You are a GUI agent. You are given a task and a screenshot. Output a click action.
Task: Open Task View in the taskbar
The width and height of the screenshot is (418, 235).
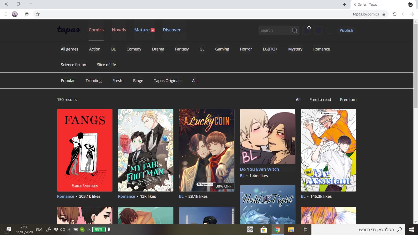305,230
